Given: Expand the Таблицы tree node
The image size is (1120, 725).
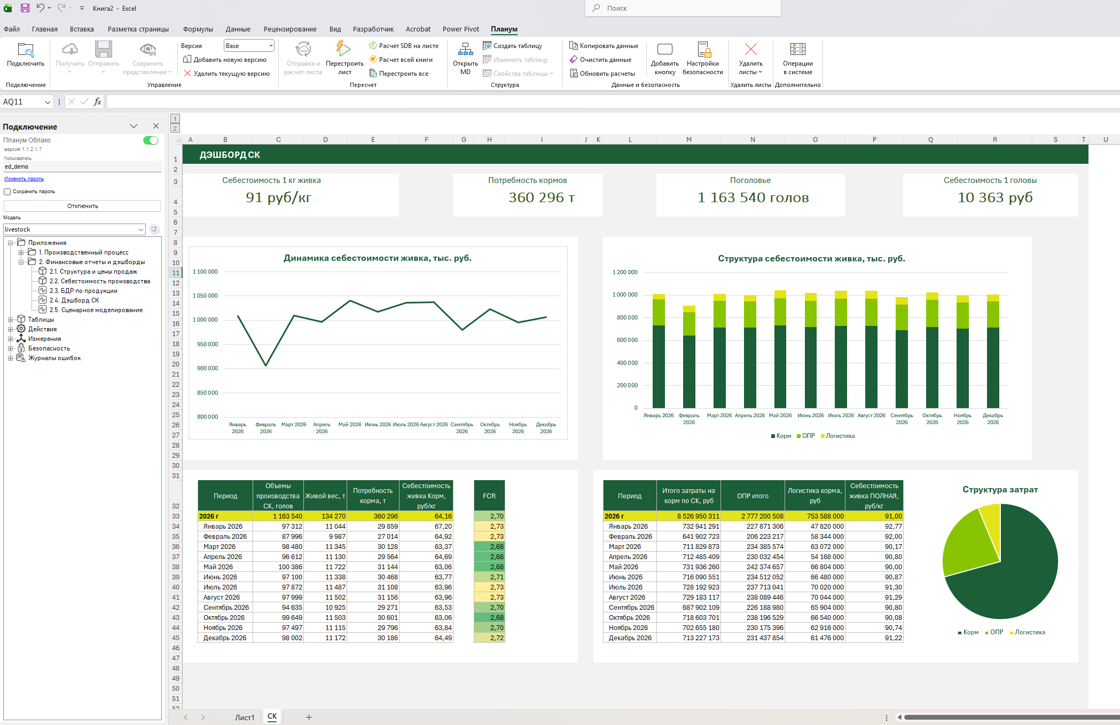Looking at the screenshot, I should pyautogui.click(x=10, y=320).
